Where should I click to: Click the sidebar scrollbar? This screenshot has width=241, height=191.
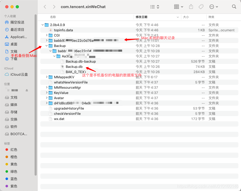coord(36,95)
